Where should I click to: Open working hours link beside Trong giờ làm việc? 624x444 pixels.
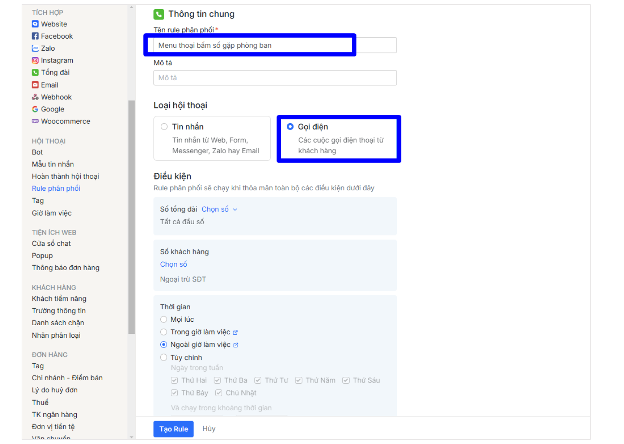tap(235, 333)
